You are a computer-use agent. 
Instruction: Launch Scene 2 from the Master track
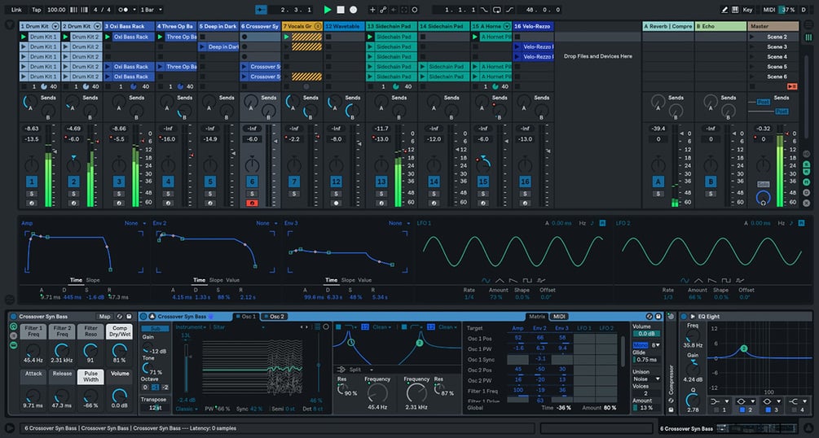[752, 37]
